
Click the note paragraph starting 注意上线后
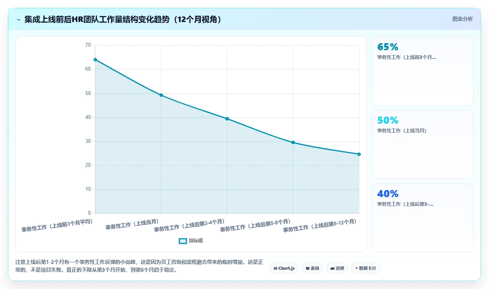tap(139, 266)
